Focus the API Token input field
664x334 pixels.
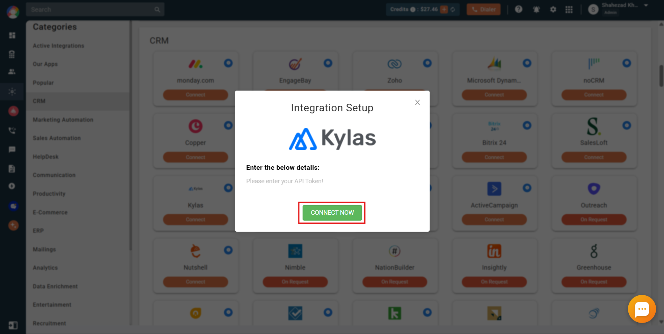pos(332,181)
